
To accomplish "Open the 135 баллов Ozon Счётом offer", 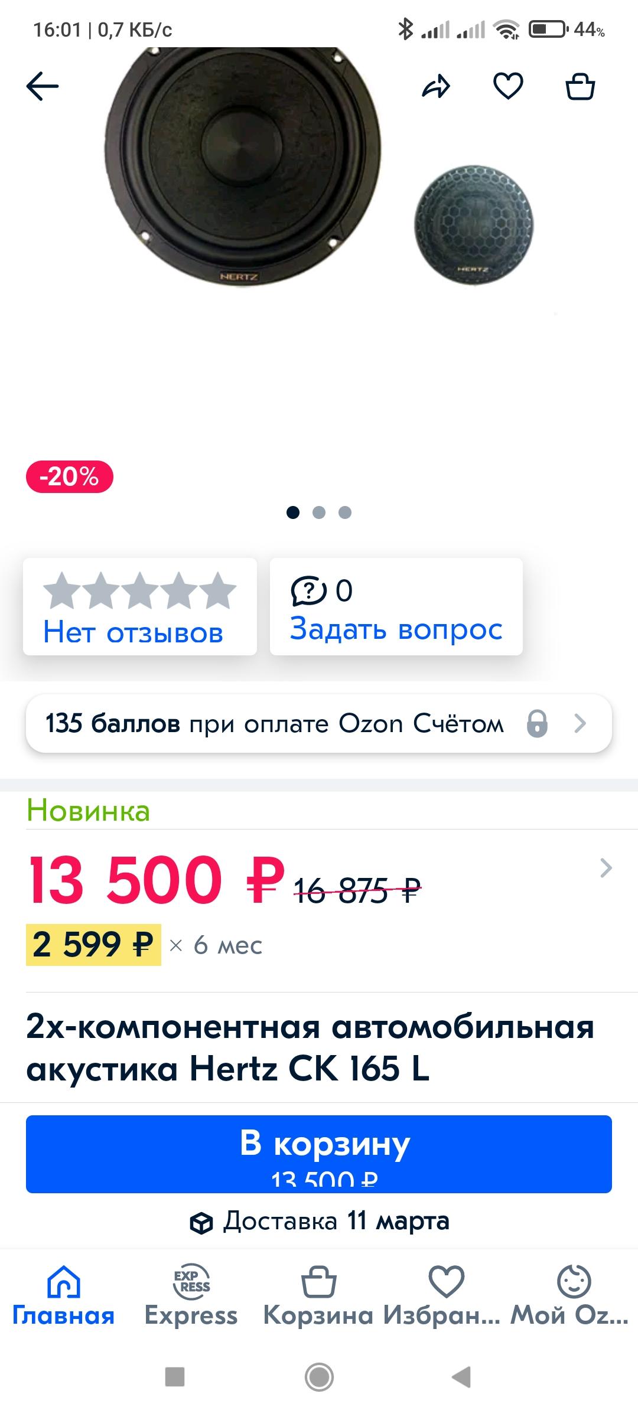I will coord(275,723).
